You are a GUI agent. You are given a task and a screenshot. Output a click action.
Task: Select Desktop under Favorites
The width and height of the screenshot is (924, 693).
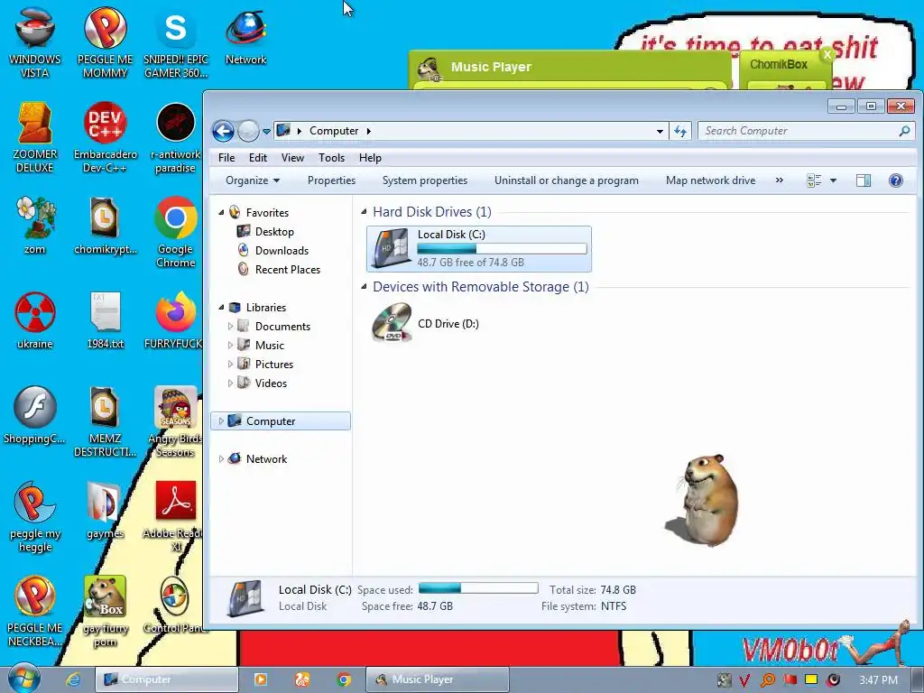(x=265, y=232)
